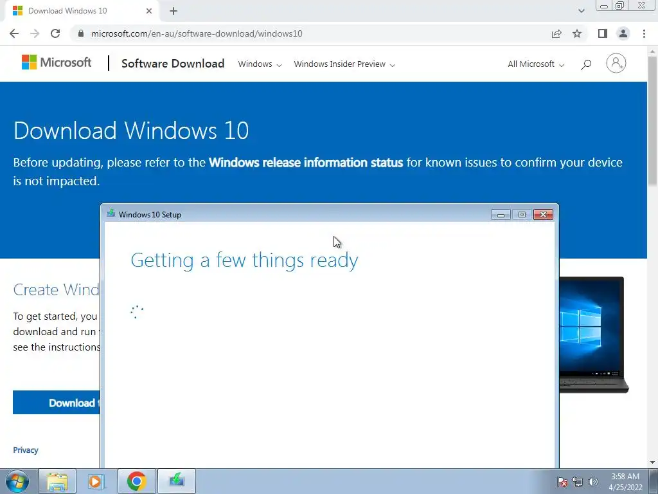The height and width of the screenshot is (494, 658).
Task: Click the padlock site info icon
Action: click(81, 33)
